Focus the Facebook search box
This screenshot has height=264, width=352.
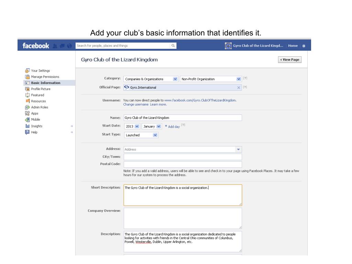pyautogui.click(x=123, y=46)
